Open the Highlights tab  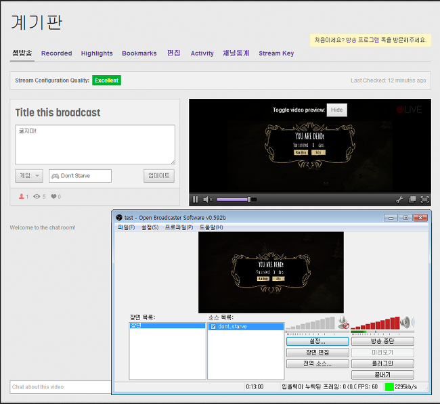97,53
